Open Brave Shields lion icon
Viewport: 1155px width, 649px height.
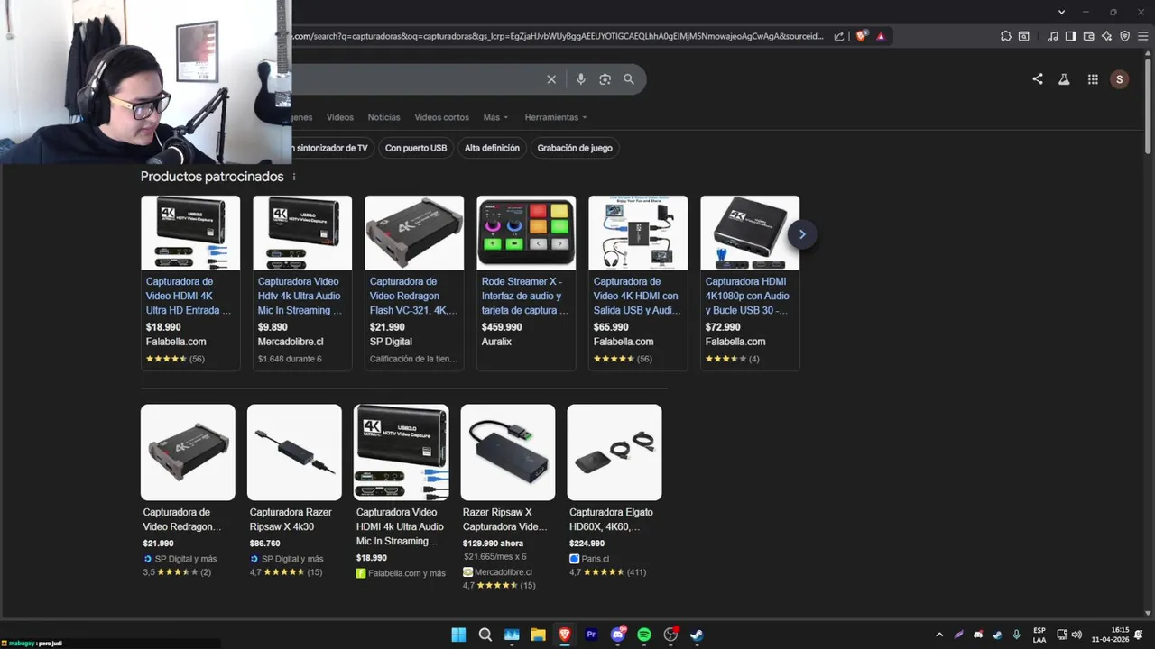(x=862, y=36)
